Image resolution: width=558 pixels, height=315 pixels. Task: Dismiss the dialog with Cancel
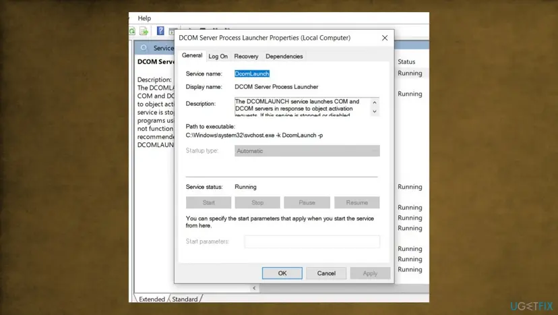(326, 273)
